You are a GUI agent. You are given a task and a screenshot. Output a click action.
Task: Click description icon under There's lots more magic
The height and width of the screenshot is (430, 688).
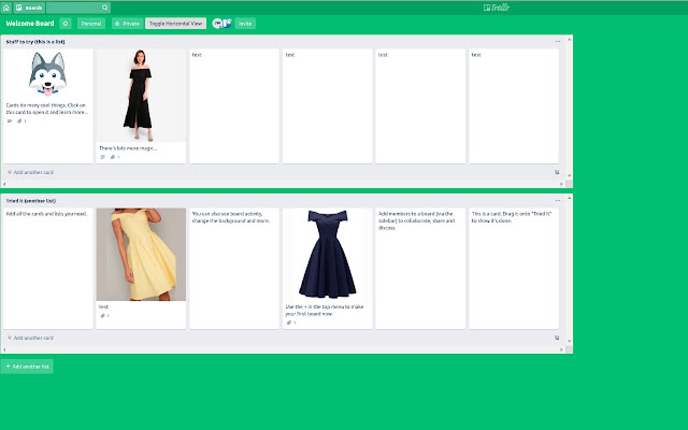(x=103, y=157)
